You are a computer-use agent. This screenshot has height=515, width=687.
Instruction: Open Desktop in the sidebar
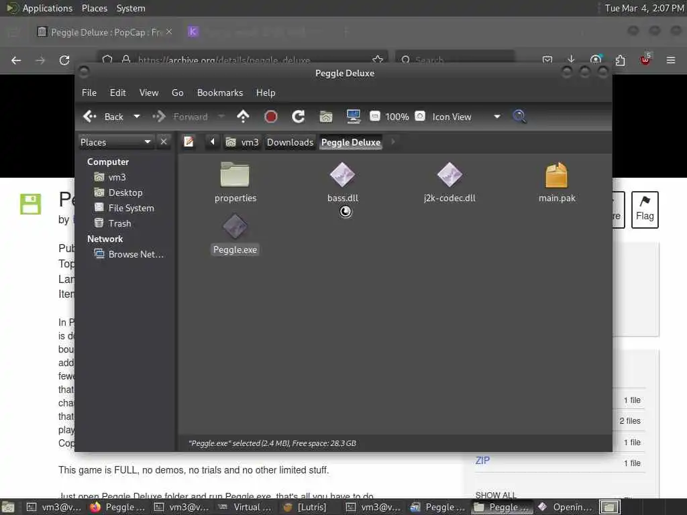(x=118, y=192)
